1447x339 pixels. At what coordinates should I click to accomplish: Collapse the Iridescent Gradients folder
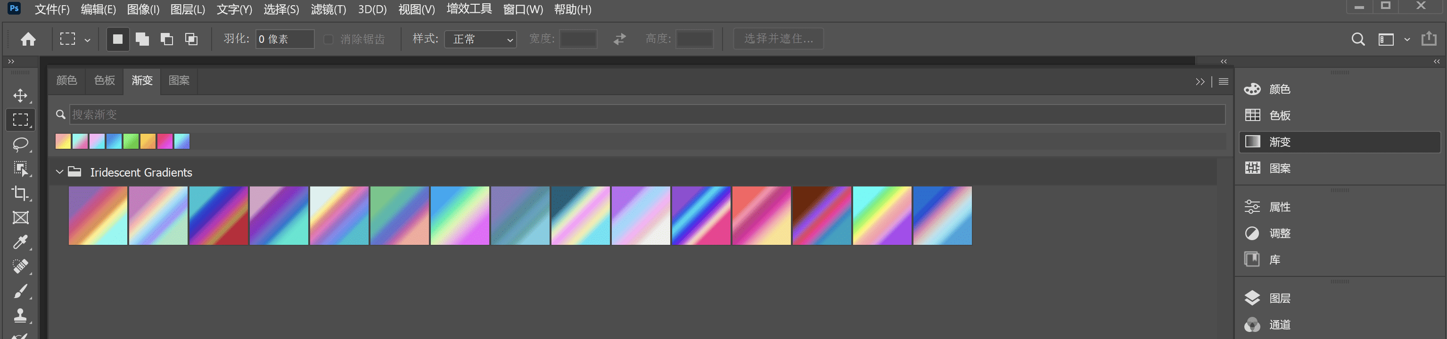click(59, 172)
